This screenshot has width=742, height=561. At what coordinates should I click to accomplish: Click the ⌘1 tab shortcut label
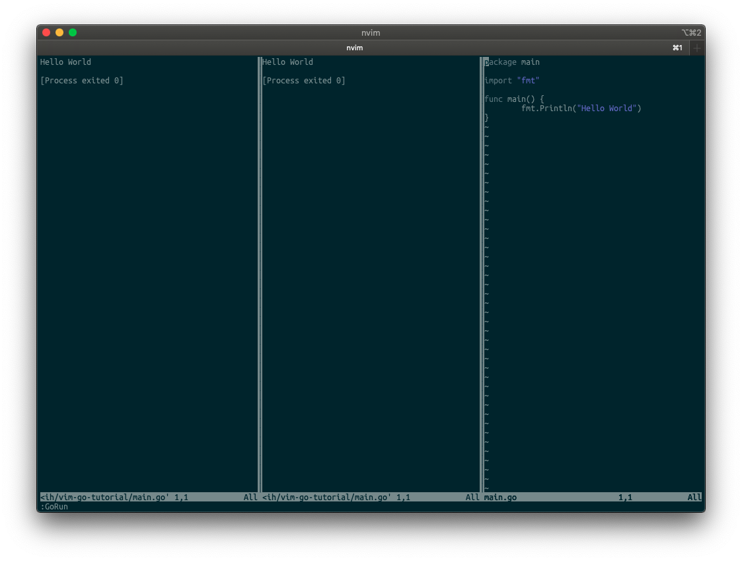(x=677, y=48)
